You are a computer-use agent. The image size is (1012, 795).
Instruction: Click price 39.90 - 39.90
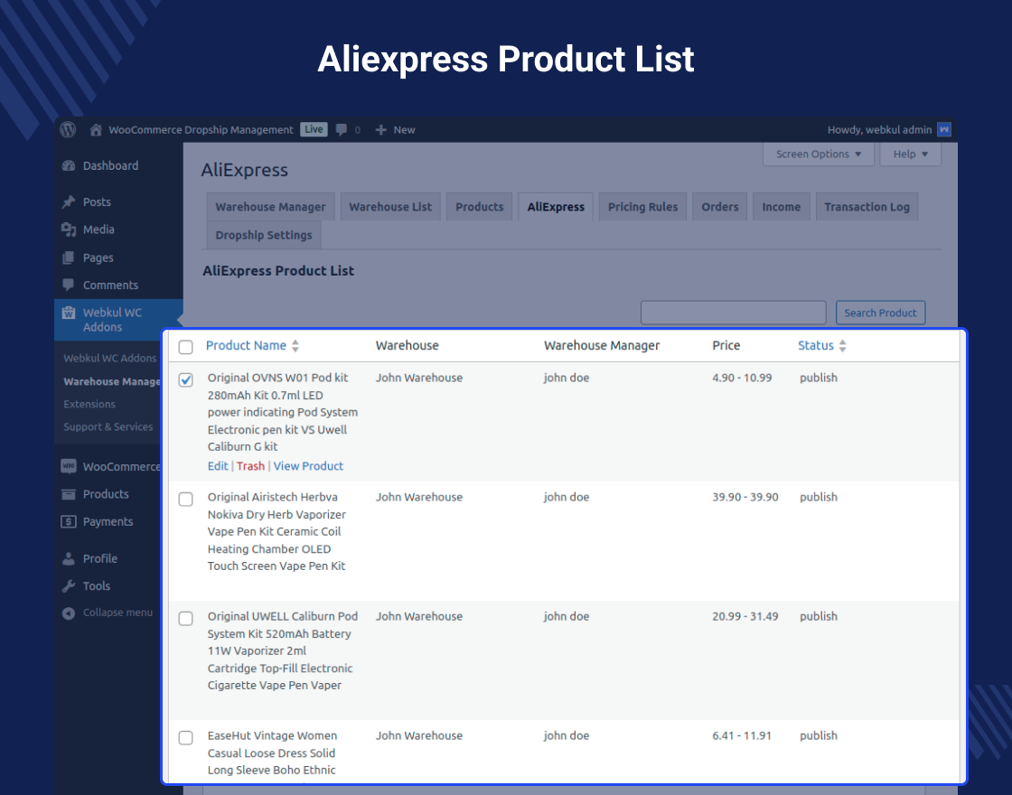click(745, 497)
